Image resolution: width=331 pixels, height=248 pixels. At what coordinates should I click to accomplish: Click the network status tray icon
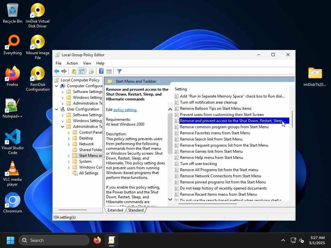[293, 240]
